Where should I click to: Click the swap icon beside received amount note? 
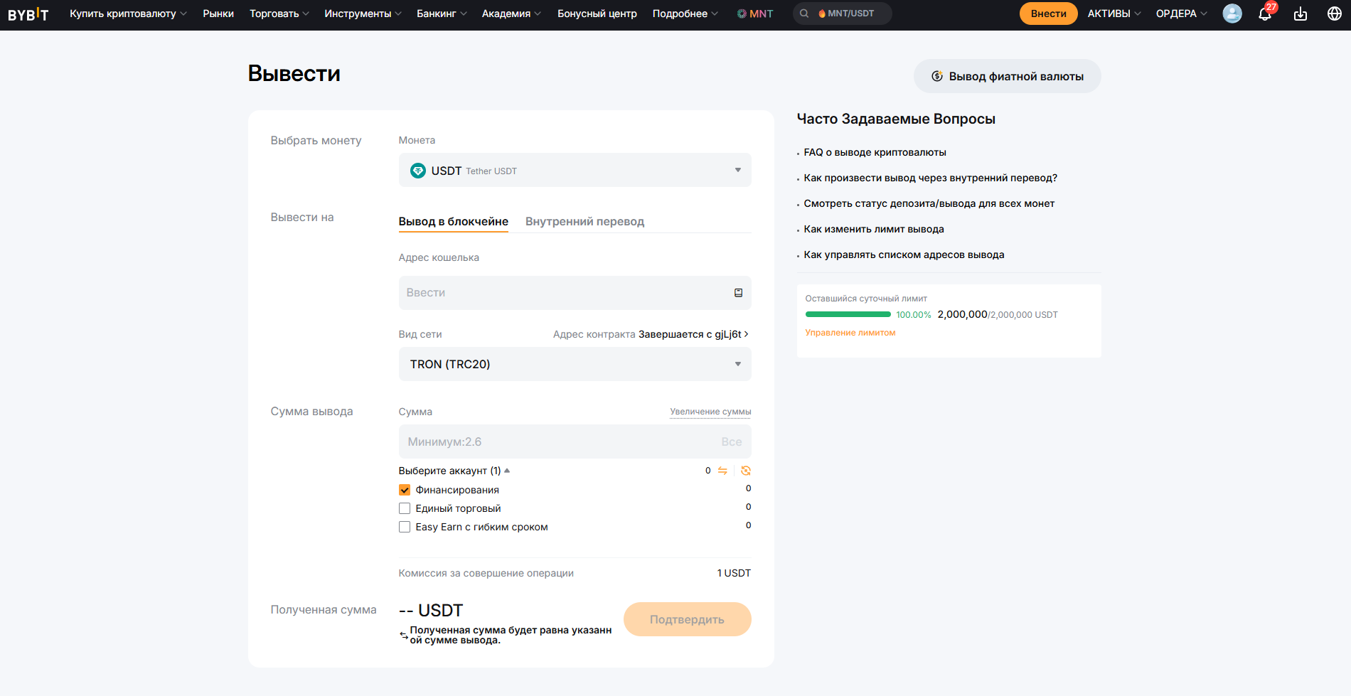403,635
